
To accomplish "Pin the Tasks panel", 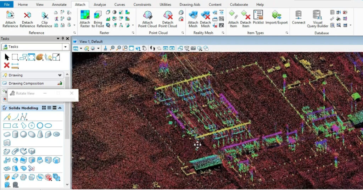I will tap(63, 38).
